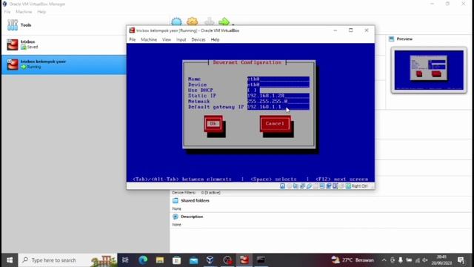The image size is (474, 267).
Task: Open the terminal window taskbar icon
Action: (261, 260)
